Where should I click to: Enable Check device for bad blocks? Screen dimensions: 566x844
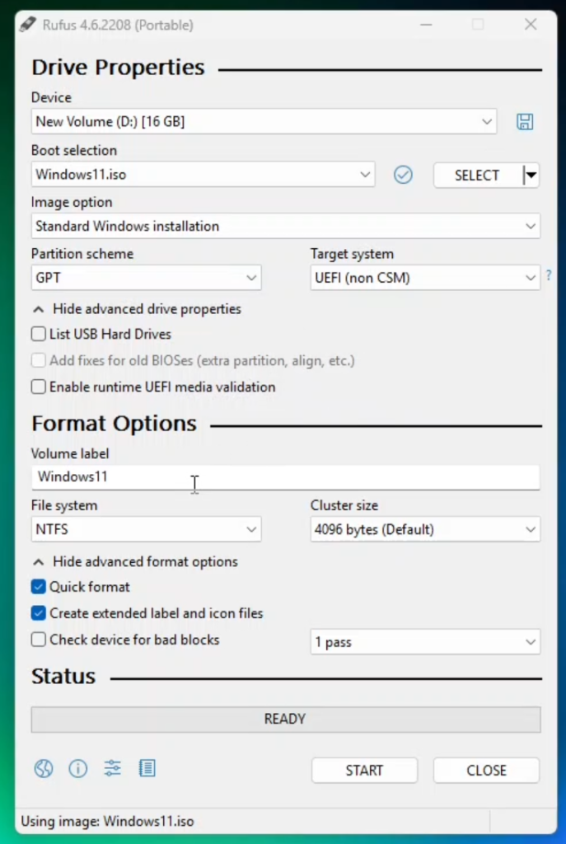(x=39, y=640)
